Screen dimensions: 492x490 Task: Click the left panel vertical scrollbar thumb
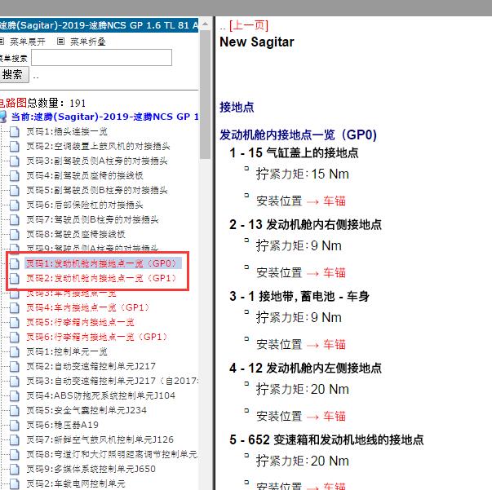point(206,94)
